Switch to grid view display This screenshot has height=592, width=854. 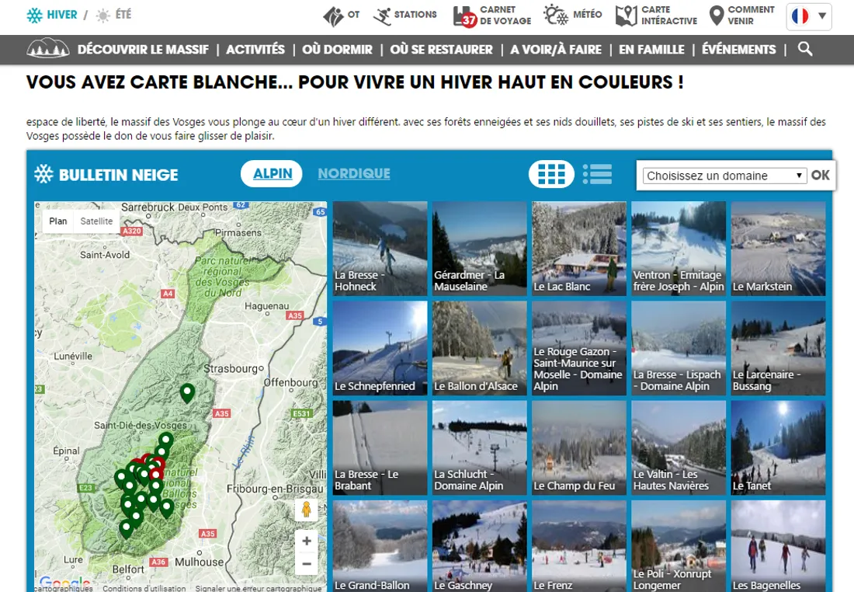pyautogui.click(x=551, y=174)
